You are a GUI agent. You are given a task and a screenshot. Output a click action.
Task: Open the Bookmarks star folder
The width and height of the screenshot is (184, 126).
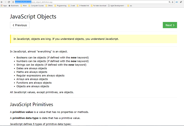tap(14, 6)
